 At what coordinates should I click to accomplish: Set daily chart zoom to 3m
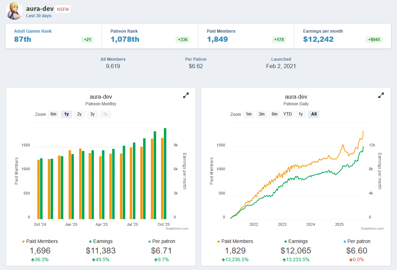[262, 114]
